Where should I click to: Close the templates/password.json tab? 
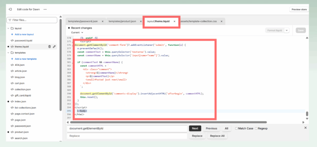coord(102,21)
